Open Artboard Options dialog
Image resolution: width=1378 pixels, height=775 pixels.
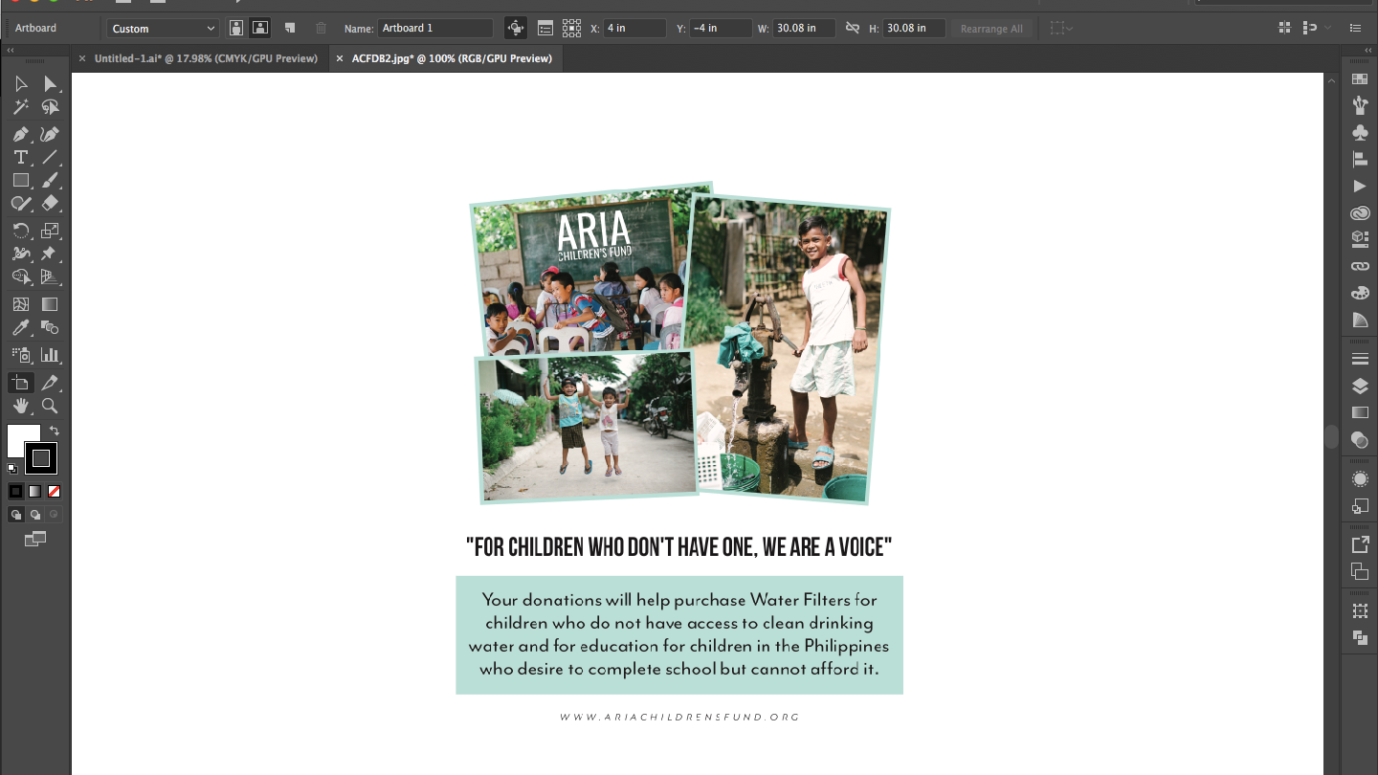tap(545, 29)
